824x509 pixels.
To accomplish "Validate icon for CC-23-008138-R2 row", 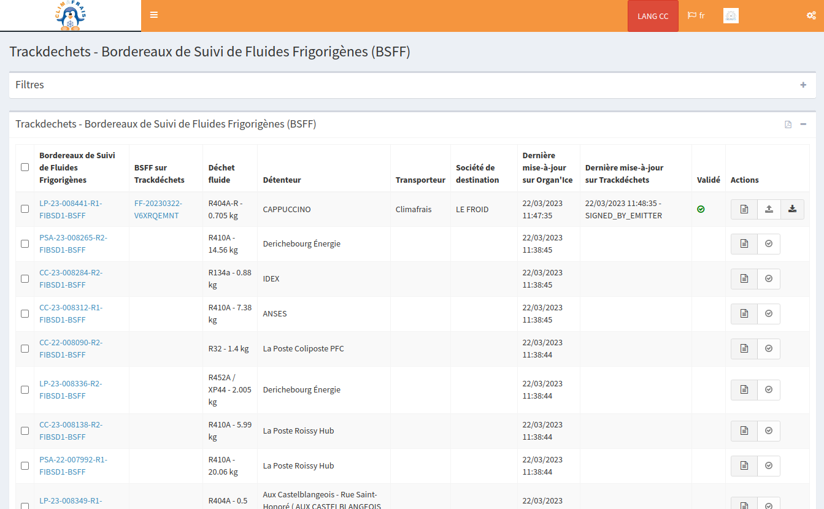I will (x=769, y=431).
